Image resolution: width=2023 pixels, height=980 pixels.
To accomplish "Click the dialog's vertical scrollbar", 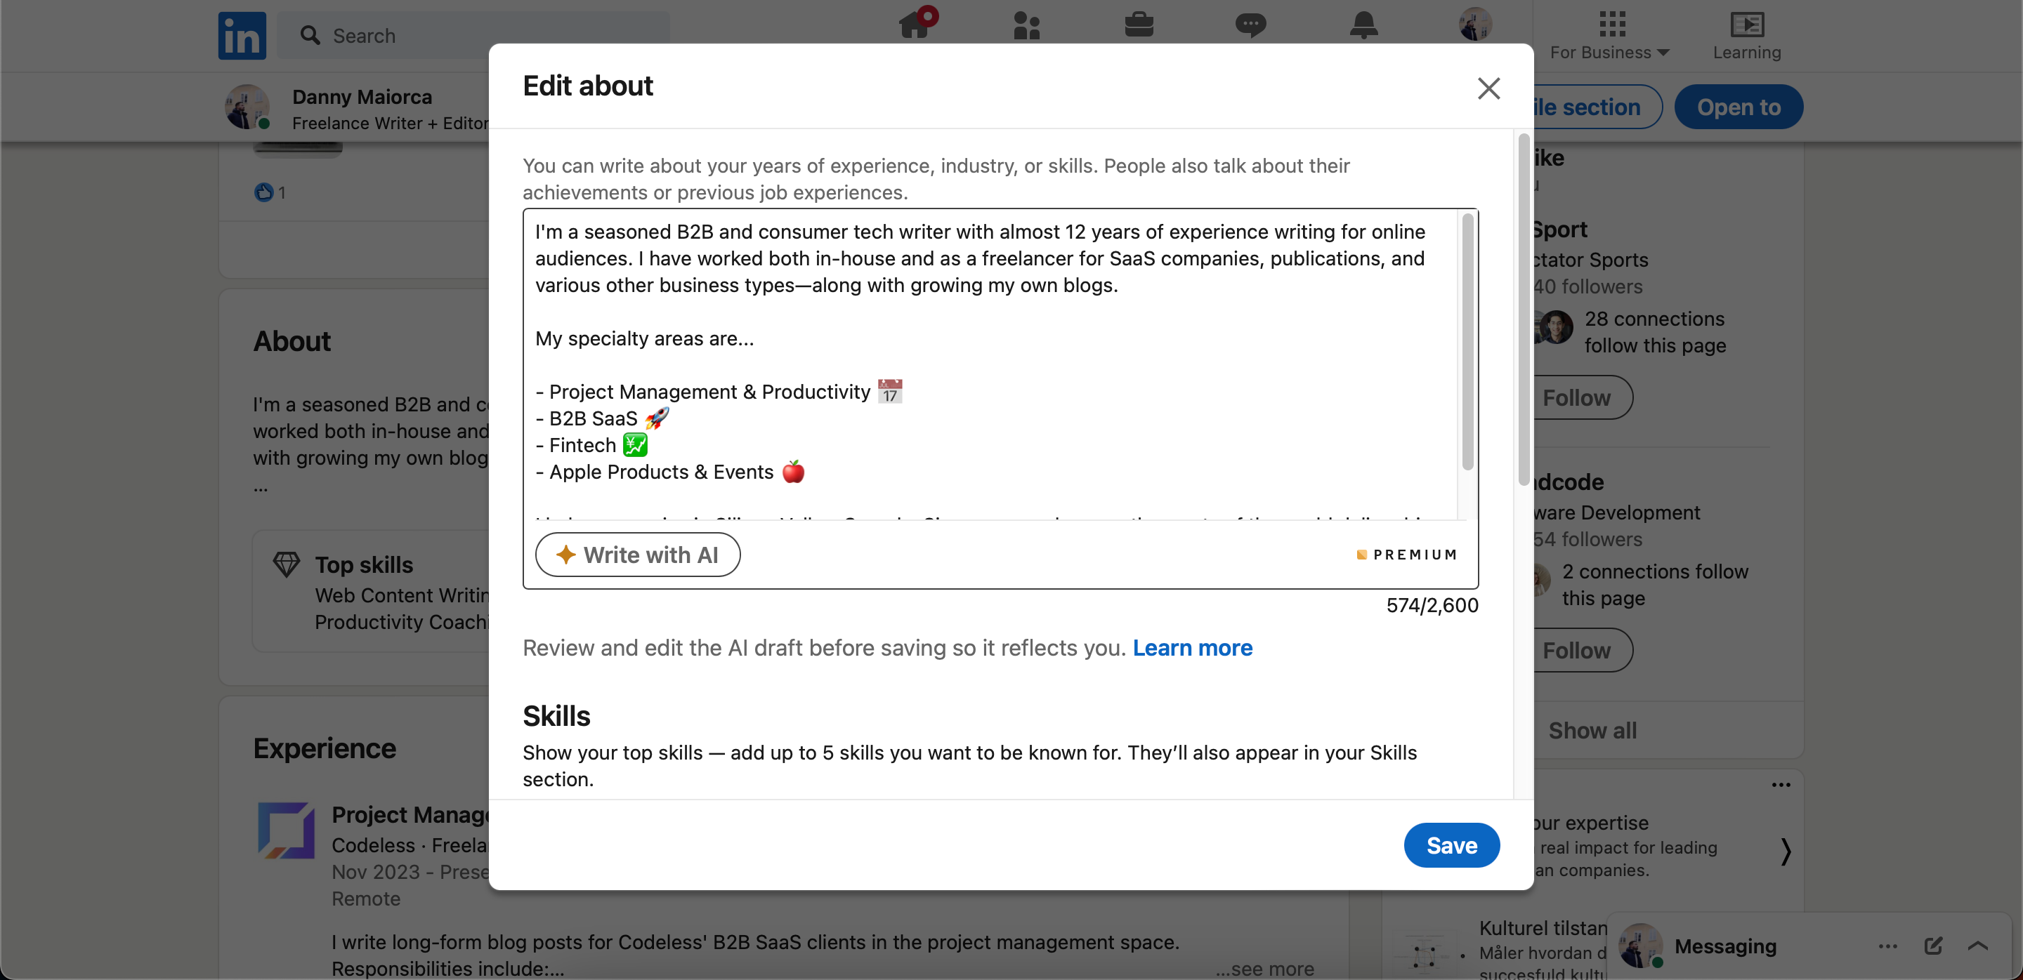I will pyautogui.click(x=1524, y=314).
